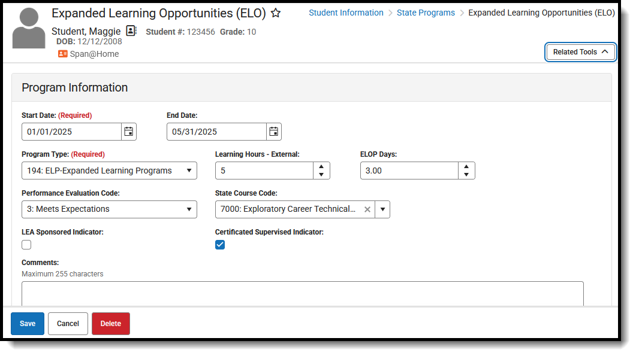Clear the State Course Code selection
Viewport: 636px width, 356px height.
[367, 209]
